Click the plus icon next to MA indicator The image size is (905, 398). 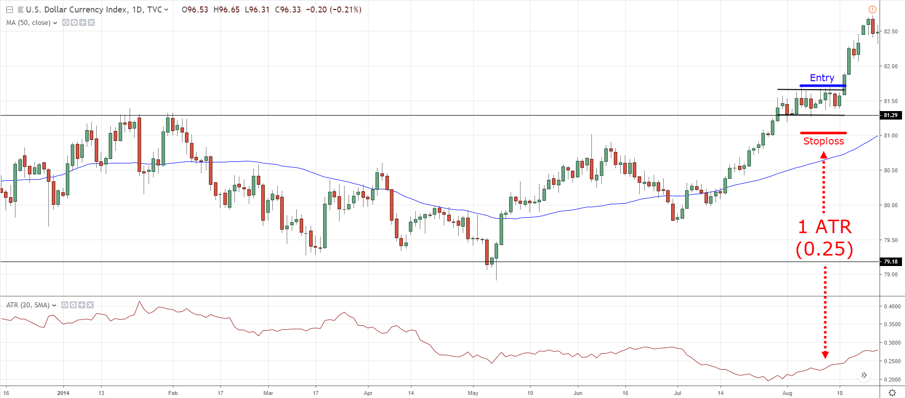pos(83,22)
